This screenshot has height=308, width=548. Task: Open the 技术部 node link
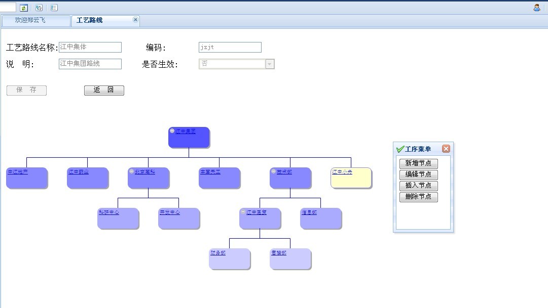(x=284, y=172)
